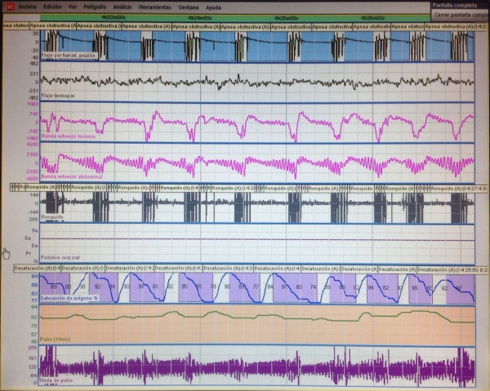The width and height of the screenshot is (490, 391).
Task: Click the red application icon in the menu bar
Action: coord(7,6)
